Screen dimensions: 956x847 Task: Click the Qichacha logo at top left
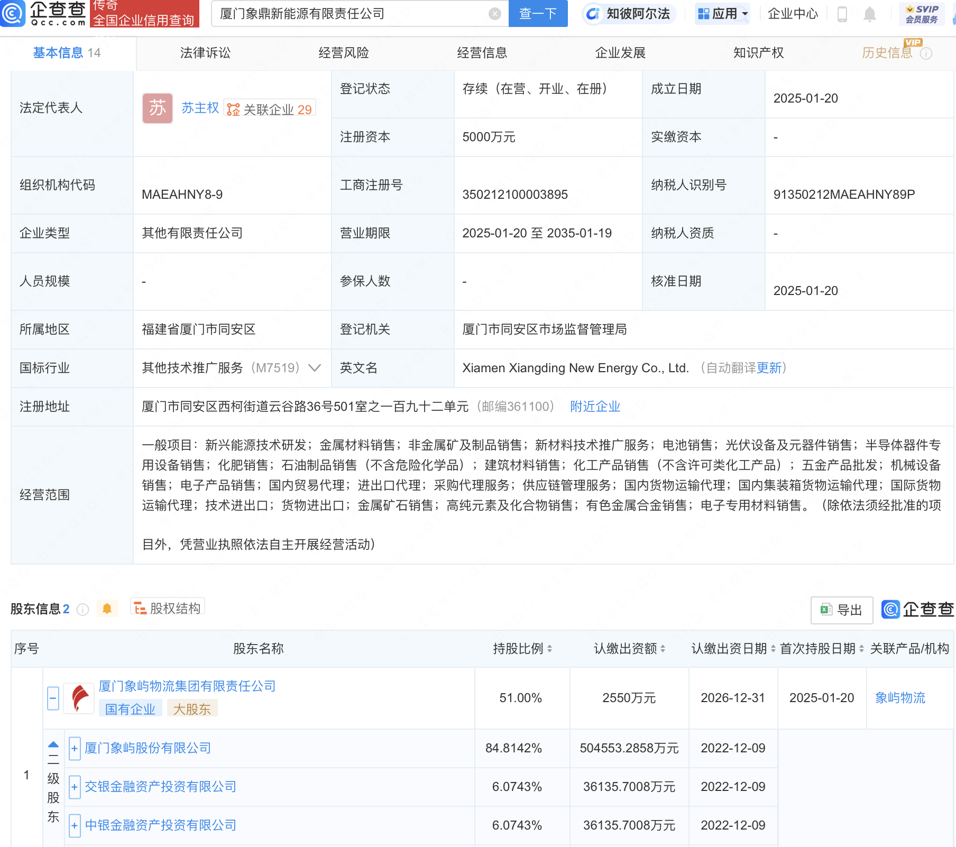tap(43, 13)
